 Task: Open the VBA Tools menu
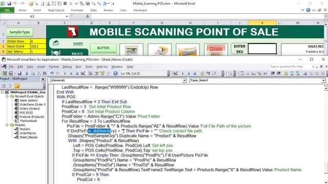[89, 67]
